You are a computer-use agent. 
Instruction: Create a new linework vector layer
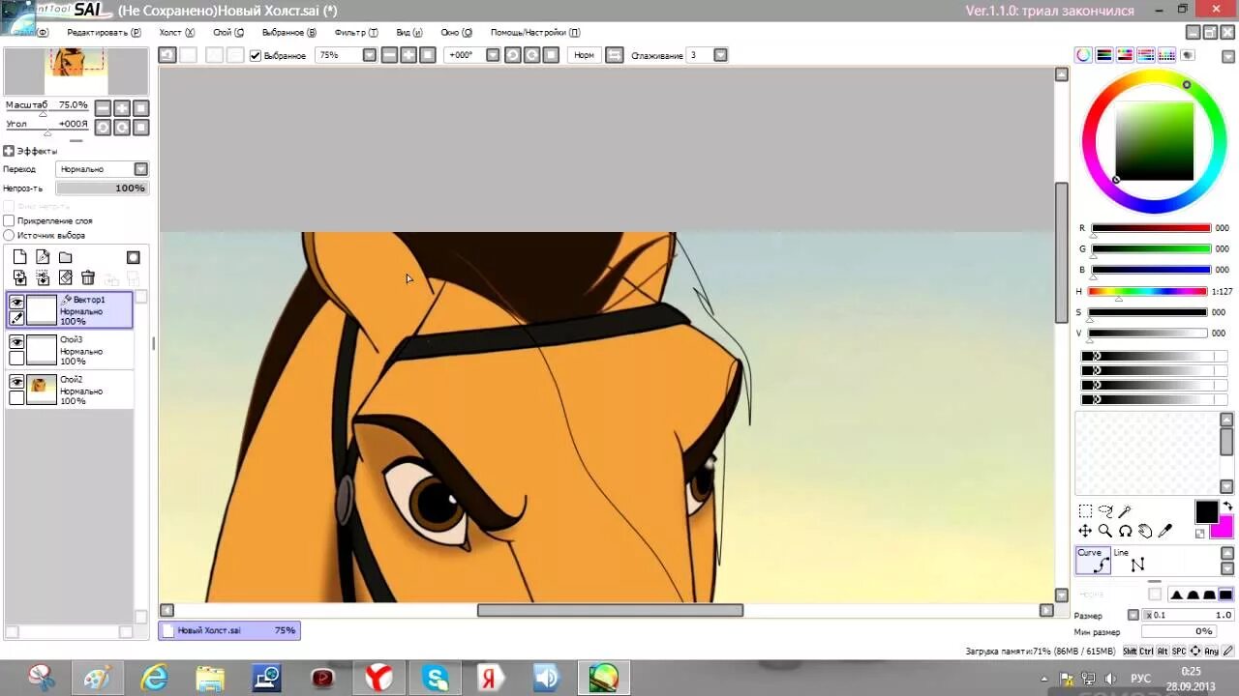[43, 257]
